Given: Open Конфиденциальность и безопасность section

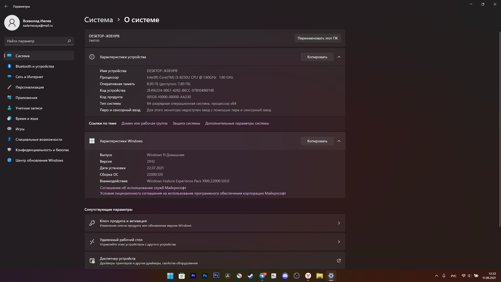Looking at the screenshot, I should [x=39, y=150].
